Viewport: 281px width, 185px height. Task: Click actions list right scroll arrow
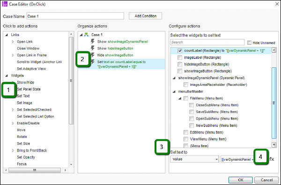[65, 170]
